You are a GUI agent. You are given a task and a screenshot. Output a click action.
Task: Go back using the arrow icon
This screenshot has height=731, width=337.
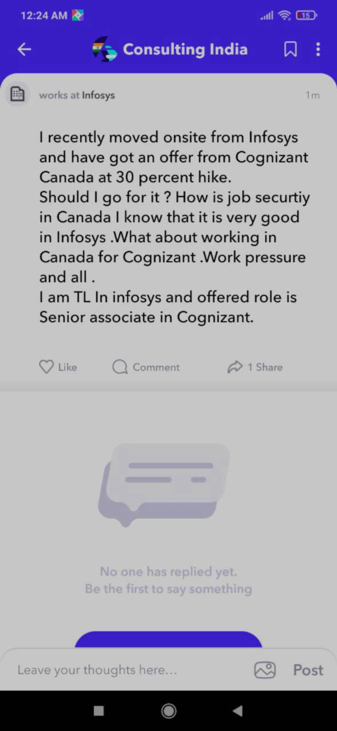click(x=24, y=49)
